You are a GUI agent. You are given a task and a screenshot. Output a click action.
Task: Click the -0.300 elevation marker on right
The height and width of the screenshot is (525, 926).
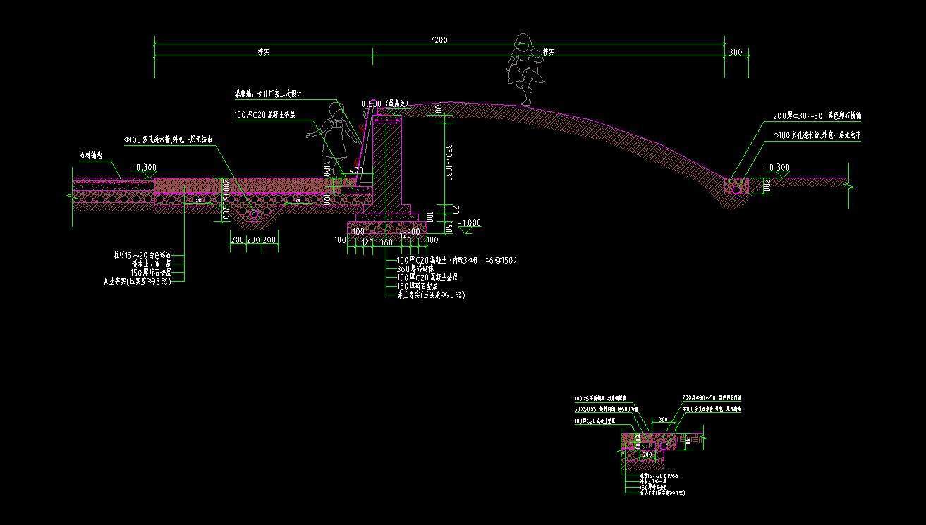777,168
